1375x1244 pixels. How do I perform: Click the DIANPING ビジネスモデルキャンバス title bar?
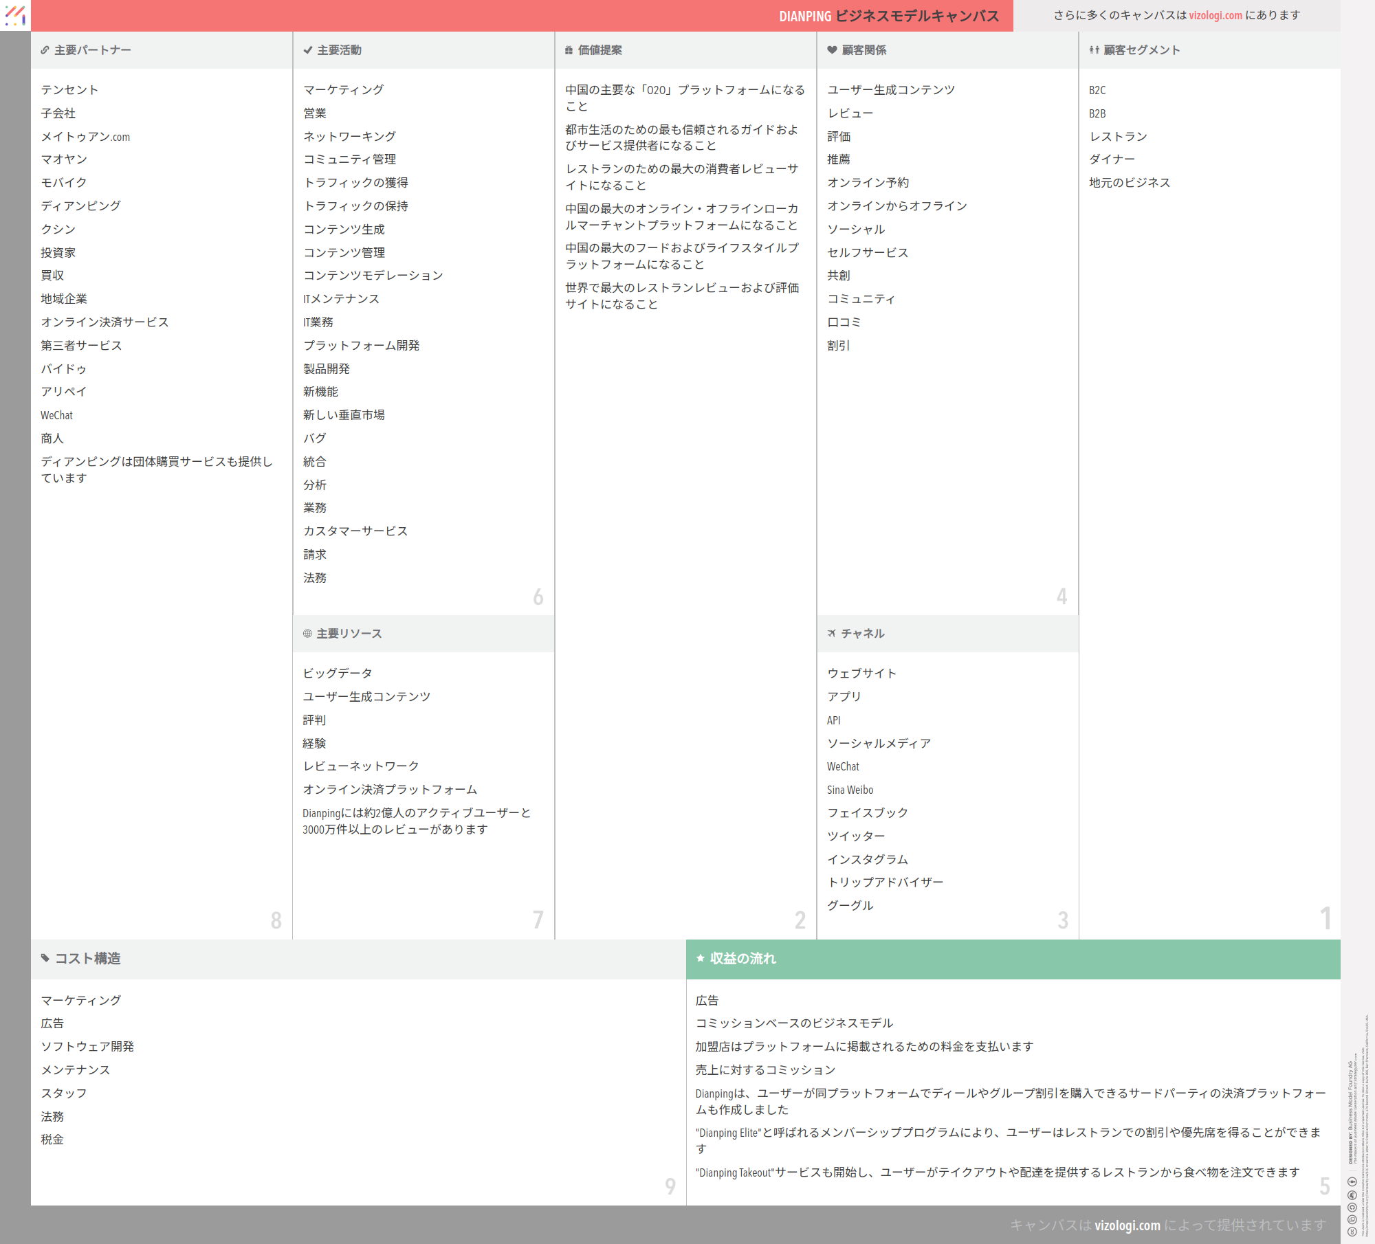(888, 16)
